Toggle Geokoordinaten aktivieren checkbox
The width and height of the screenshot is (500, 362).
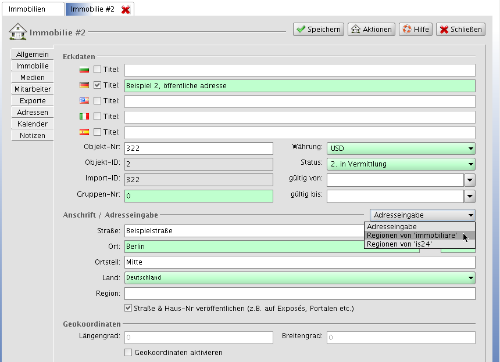(x=128, y=353)
